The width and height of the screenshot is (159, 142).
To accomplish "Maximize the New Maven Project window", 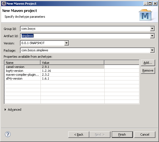I will (150, 4).
